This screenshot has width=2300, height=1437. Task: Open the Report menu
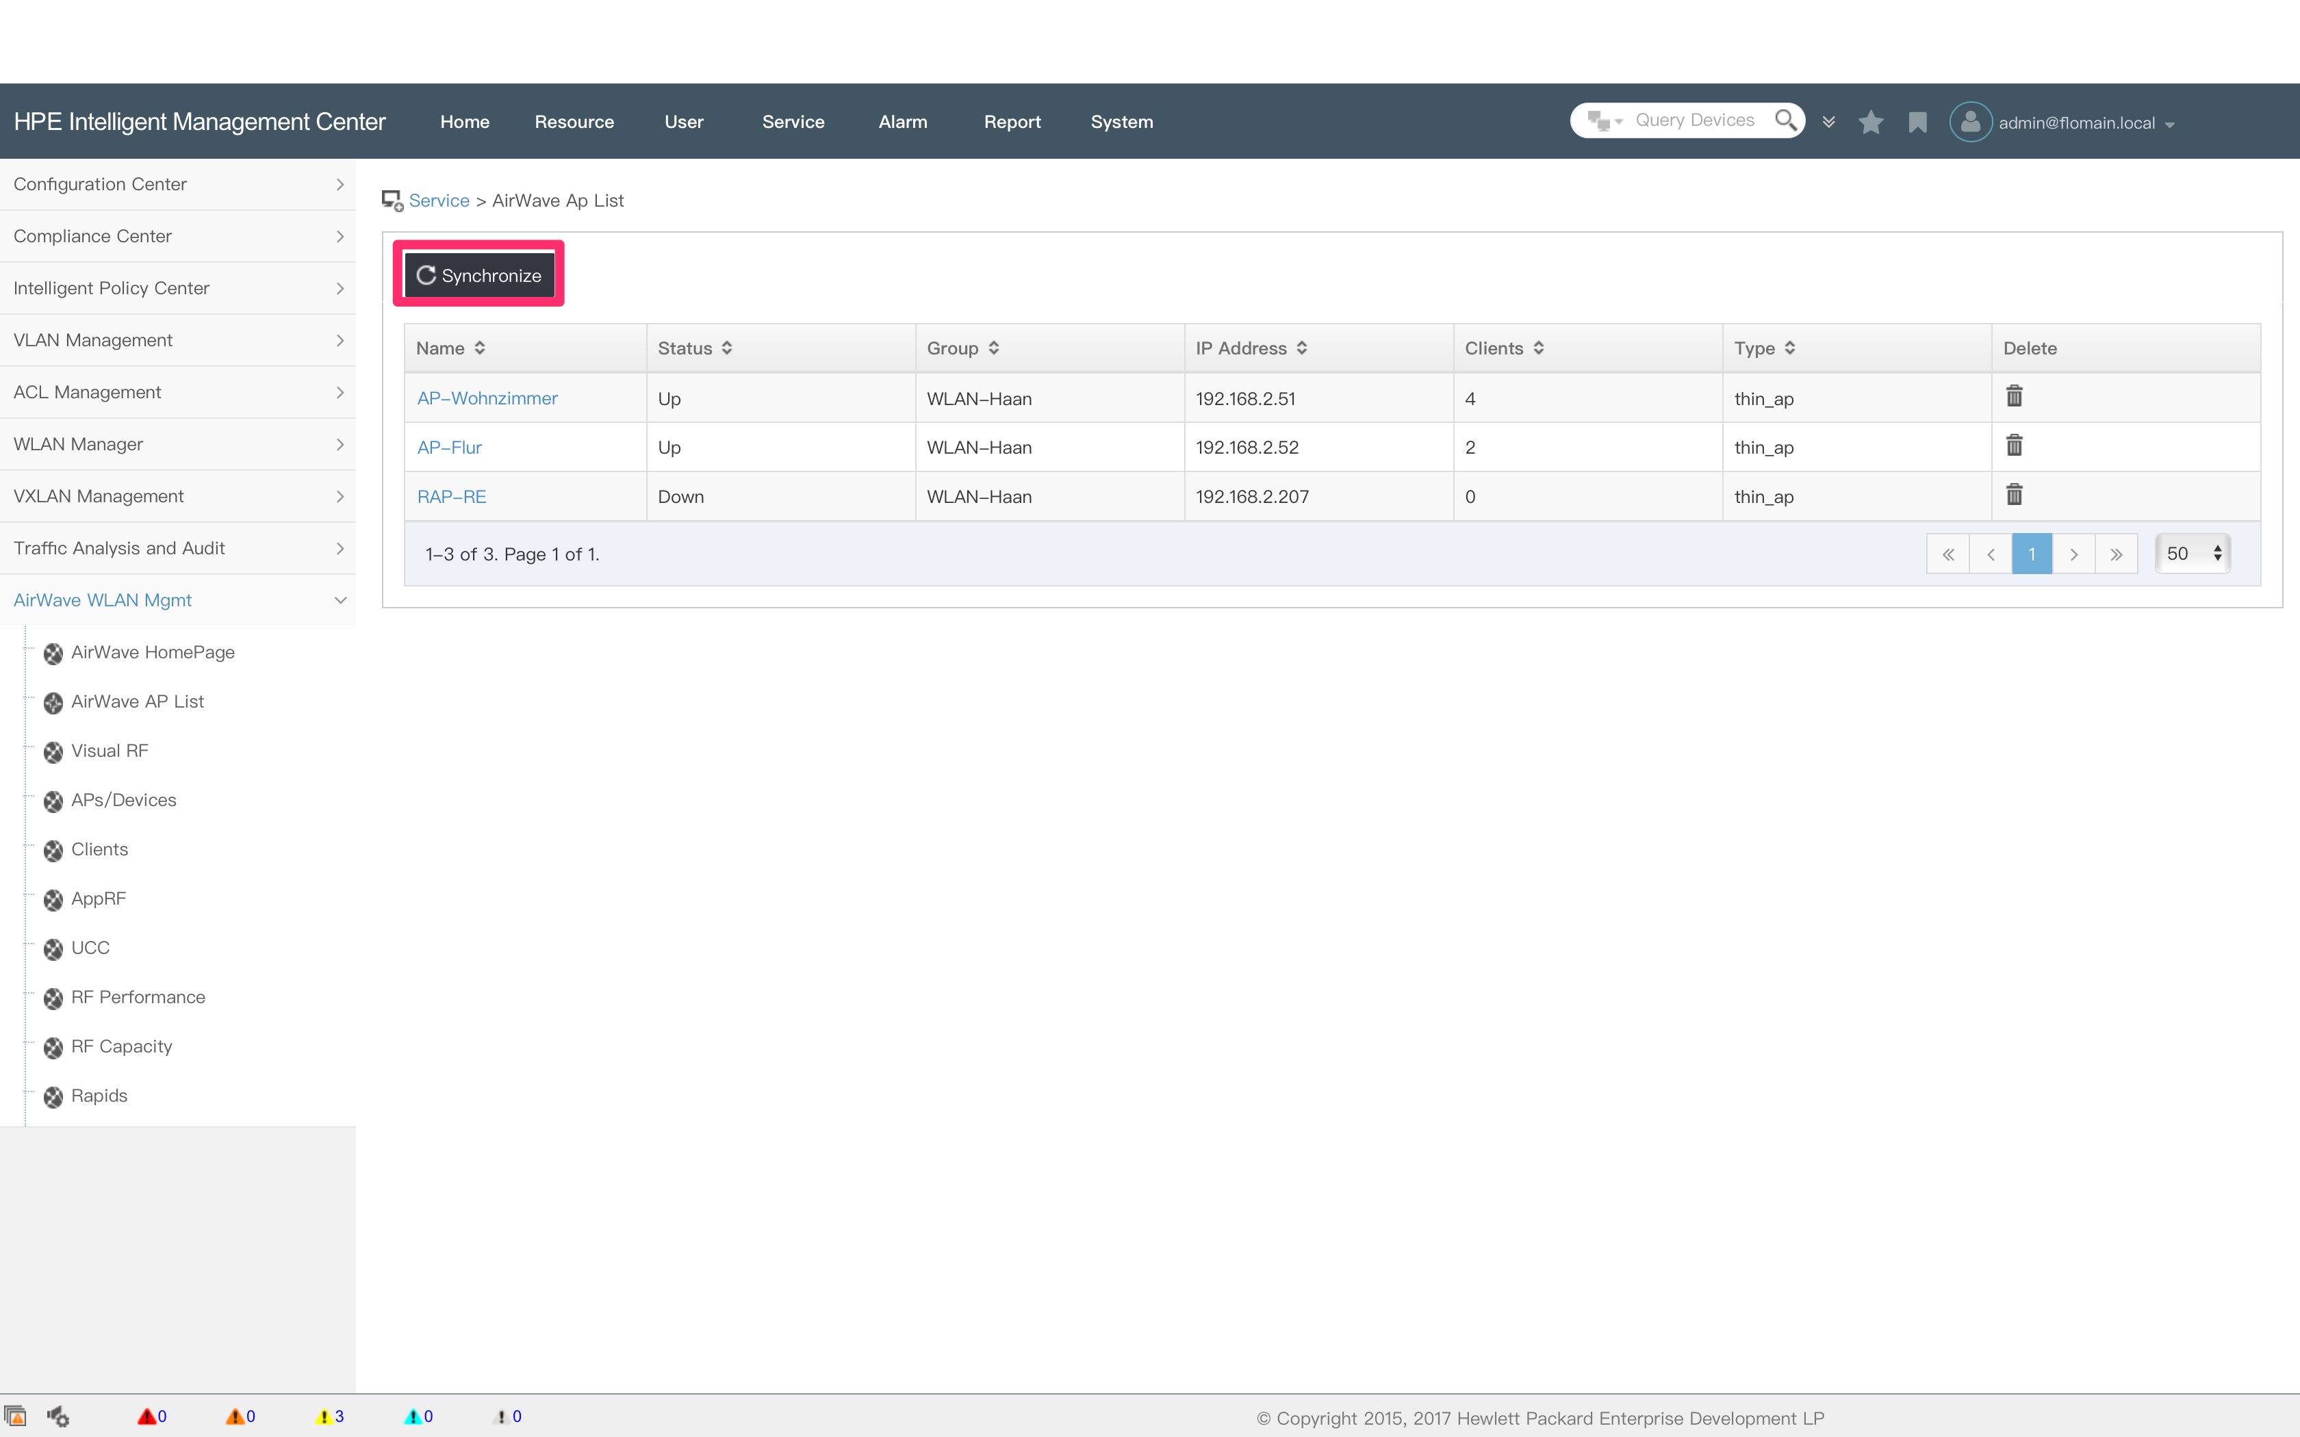coord(1011,122)
